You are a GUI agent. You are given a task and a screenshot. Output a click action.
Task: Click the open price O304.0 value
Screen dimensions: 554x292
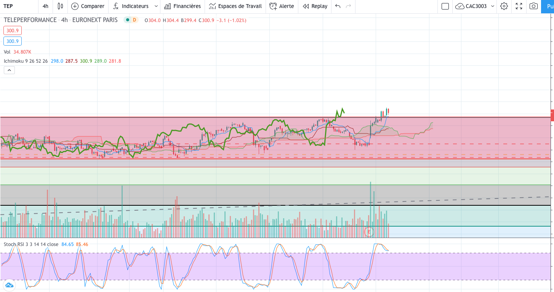153,20
